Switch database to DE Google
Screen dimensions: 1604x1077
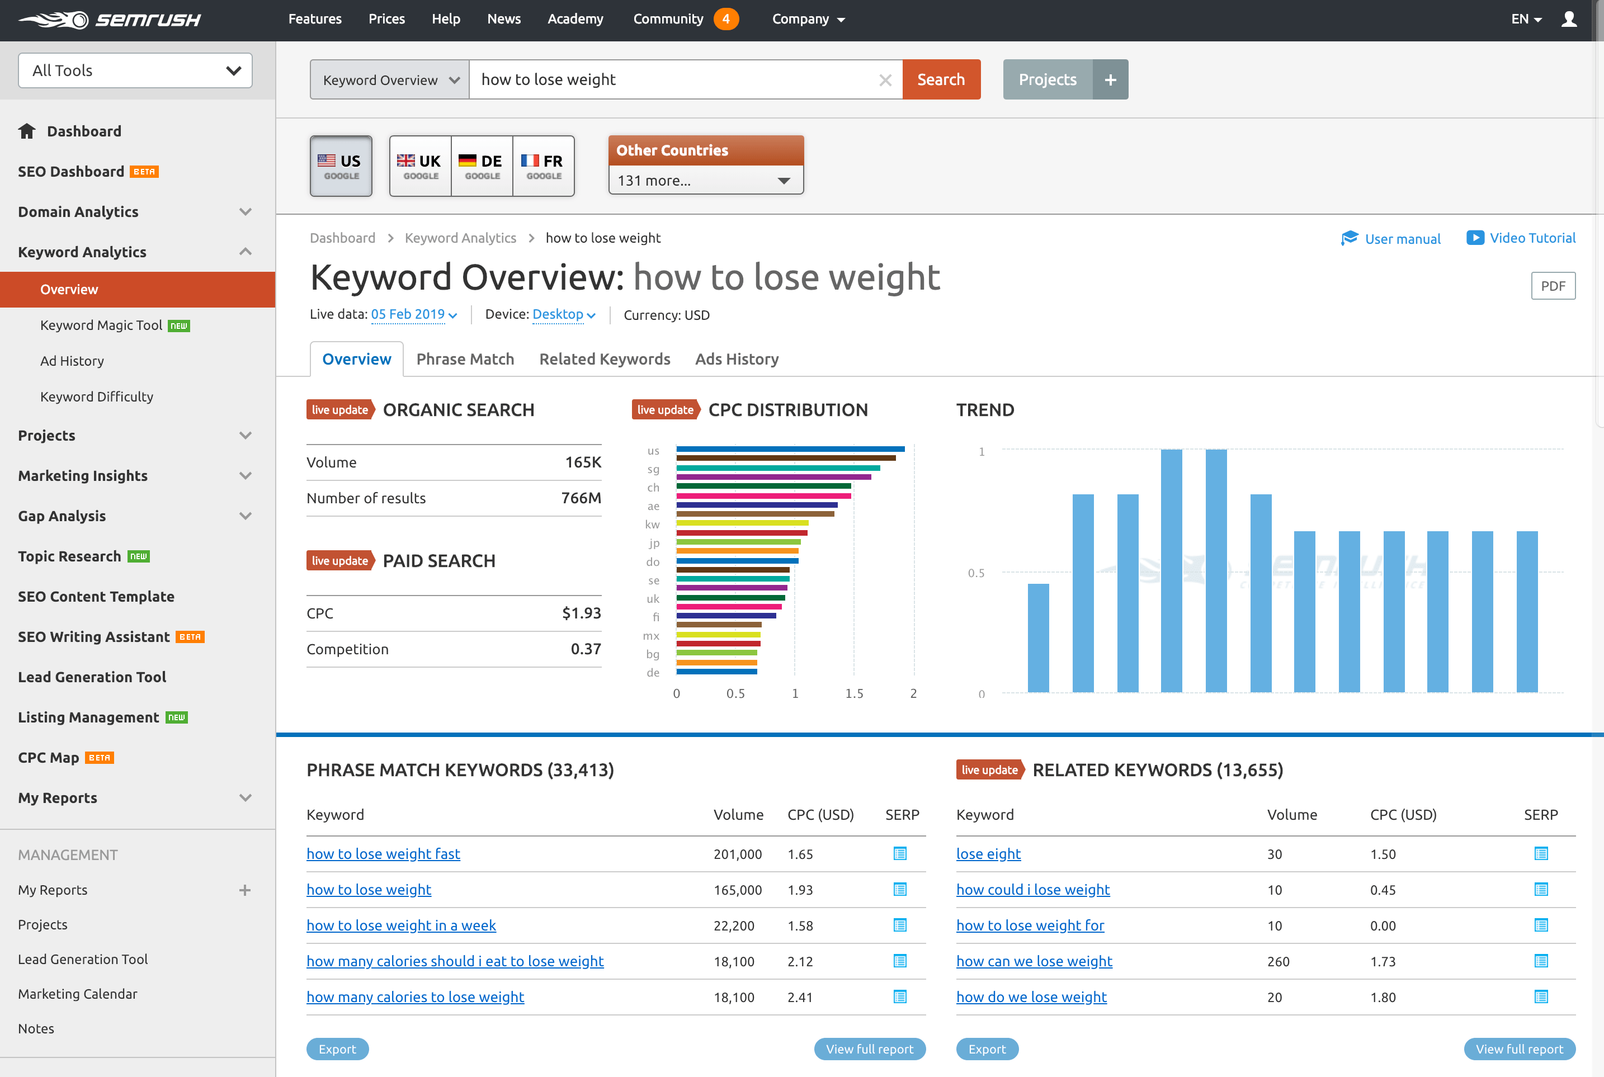[482, 166]
